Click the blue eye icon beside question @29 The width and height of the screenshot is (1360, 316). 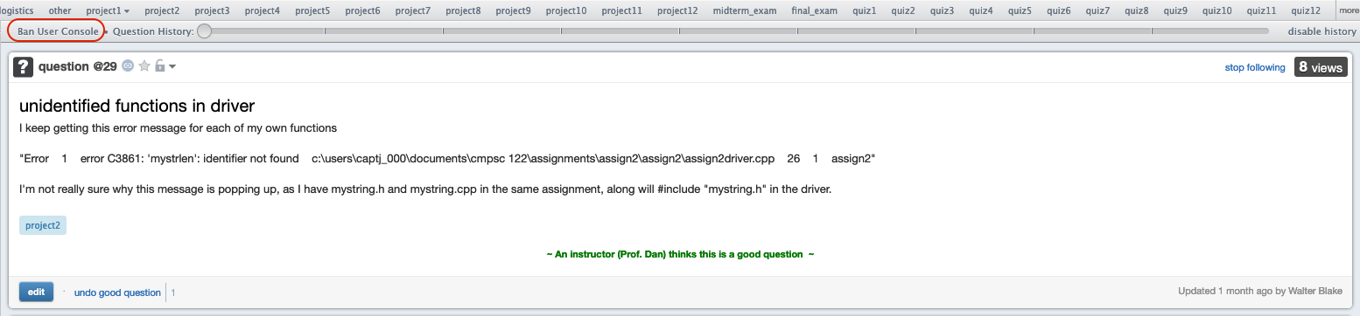128,66
